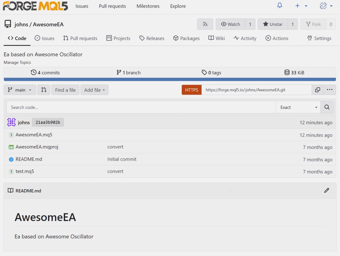Open the Add file dropdown
Image resolution: width=340 pixels, height=256 pixels.
coord(94,90)
